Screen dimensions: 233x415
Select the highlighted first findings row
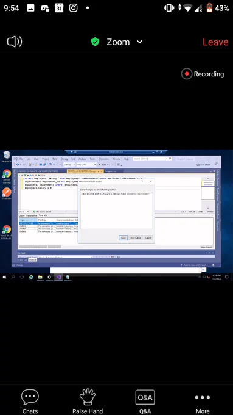(x=49, y=223)
